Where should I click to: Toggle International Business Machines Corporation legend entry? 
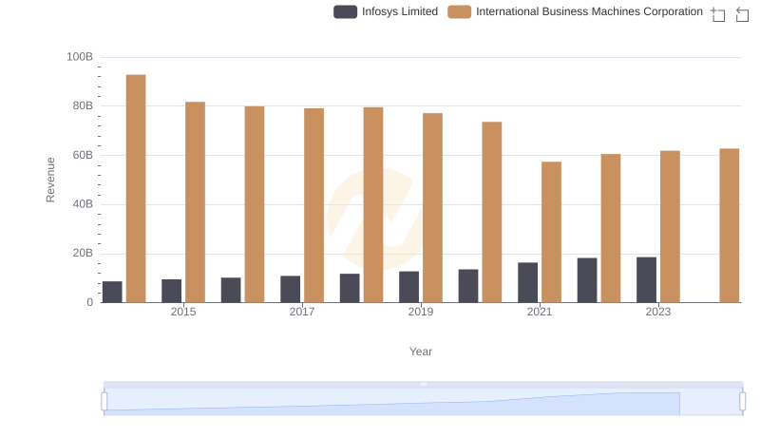coord(576,11)
